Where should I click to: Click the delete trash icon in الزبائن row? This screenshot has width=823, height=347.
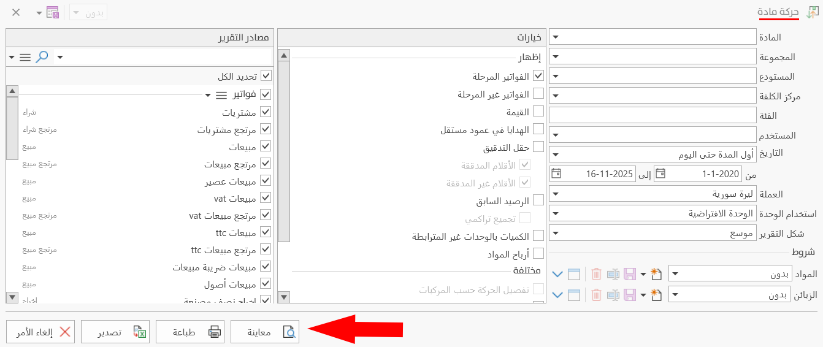pyautogui.click(x=597, y=295)
